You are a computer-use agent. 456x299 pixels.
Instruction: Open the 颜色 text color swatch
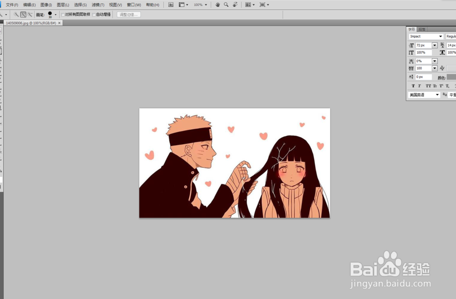click(451, 77)
